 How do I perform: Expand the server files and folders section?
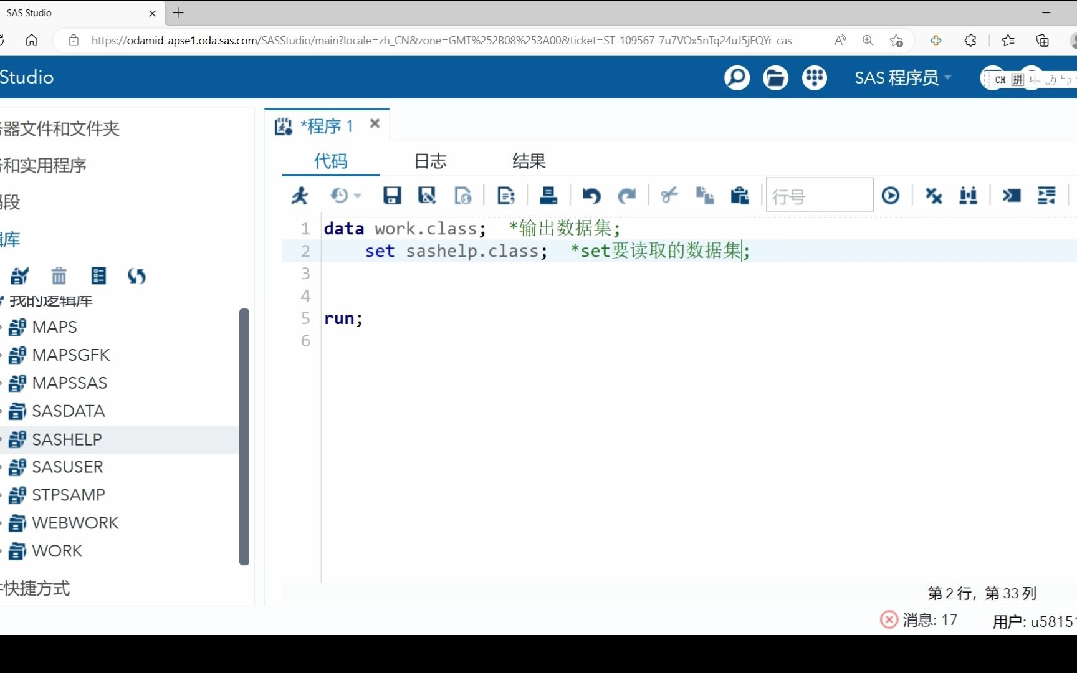60,128
